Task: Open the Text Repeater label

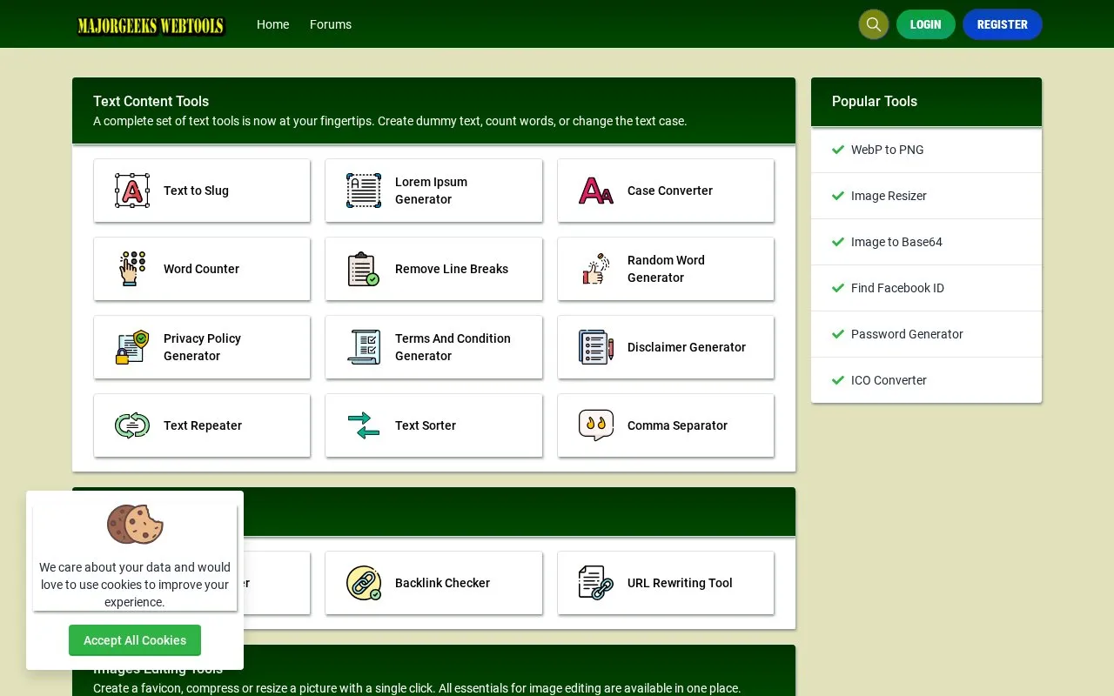Action: coord(203,425)
